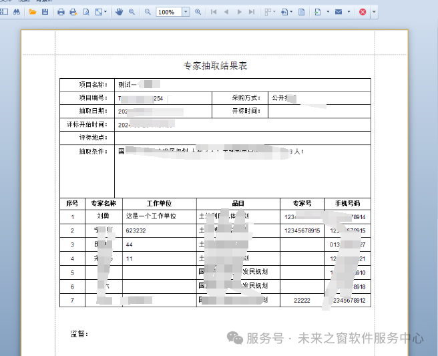
Task: Click the title 专家抽取结果表
Action: [215, 66]
